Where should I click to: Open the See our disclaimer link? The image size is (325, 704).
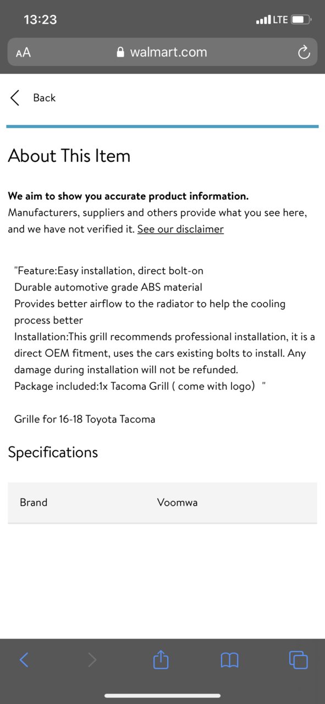pyautogui.click(x=180, y=229)
